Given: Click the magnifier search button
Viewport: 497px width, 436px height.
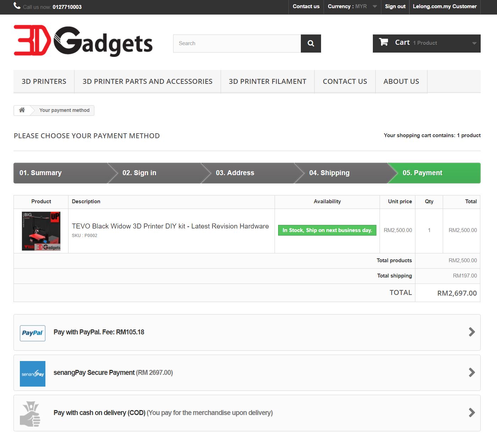Looking at the screenshot, I should 311,43.
